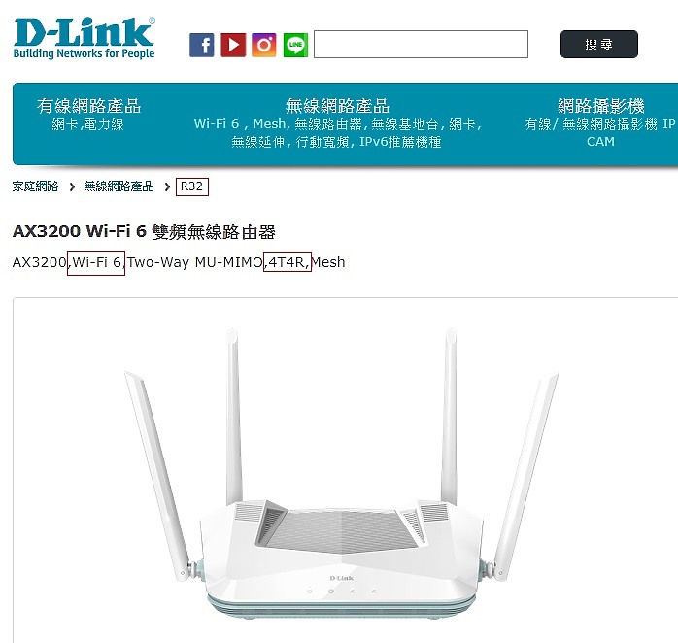Click the AX3200 Wi-Fi 6 product title
The height and width of the screenshot is (643, 678).
coord(144,232)
